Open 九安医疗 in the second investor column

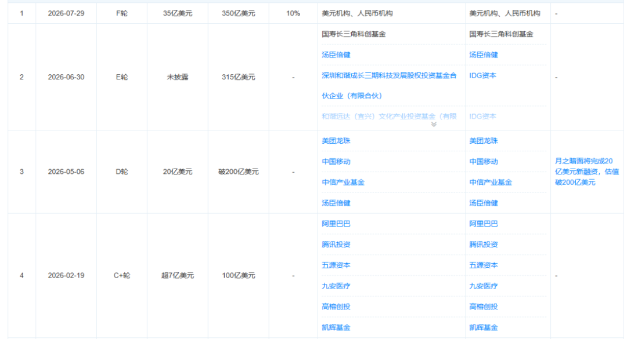pos(484,286)
